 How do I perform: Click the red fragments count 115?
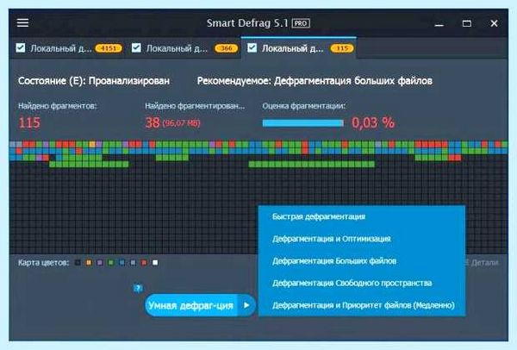point(29,122)
